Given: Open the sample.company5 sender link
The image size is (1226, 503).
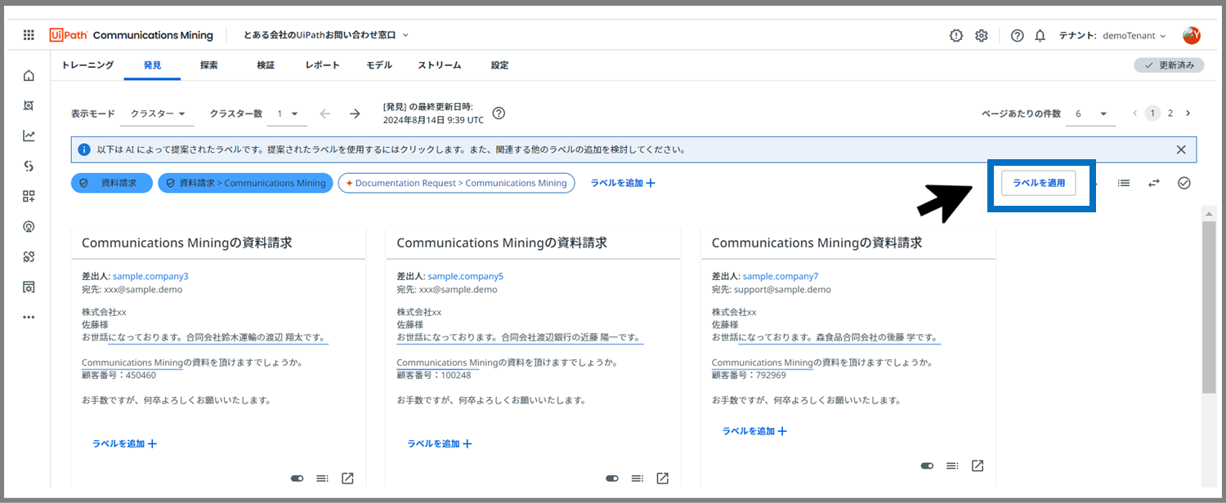Looking at the screenshot, I should point(466,276).
